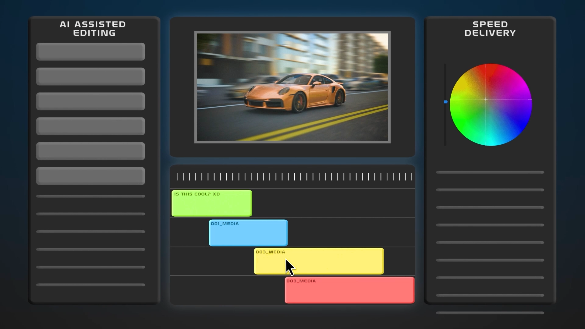Screen dimensions: 585x329
Task: Select the fourth tool button in the AI sidebar
Action: (x=90, y=126)
